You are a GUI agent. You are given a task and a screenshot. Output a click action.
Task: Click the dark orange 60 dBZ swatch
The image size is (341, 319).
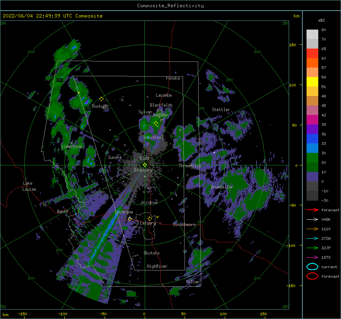(x=312, y=63)
